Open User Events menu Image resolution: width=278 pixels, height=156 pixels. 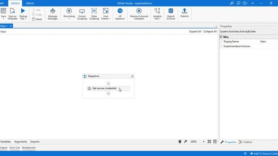point(106,13)
